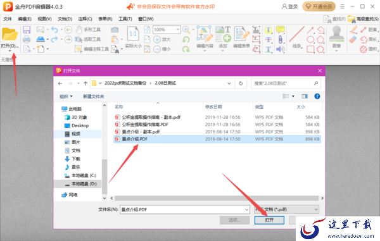
Task: Click the 登录 (Login) link
Action: tap(289, 6)
